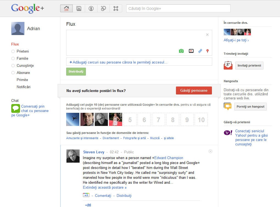The width and height of the screenshot is (280, 207).
Task: Expand post via Extindeți această postare
Action: pyautogui.click(x=105, y=187)
